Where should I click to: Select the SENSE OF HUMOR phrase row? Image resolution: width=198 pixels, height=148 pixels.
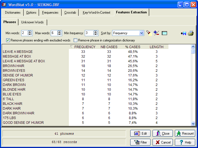tap(18, 75)
